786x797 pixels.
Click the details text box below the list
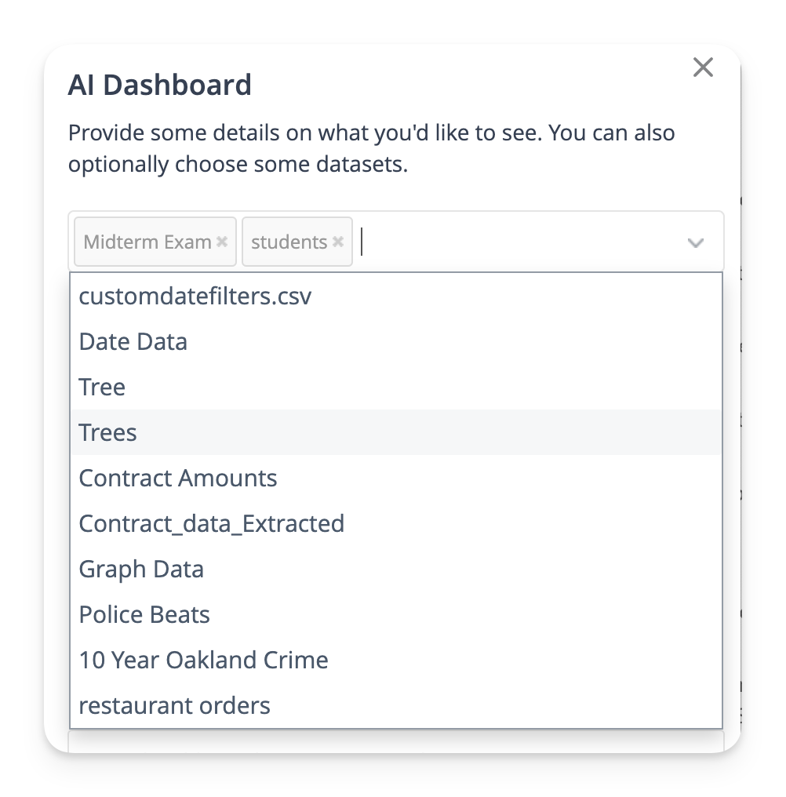[x=396, y=741]
